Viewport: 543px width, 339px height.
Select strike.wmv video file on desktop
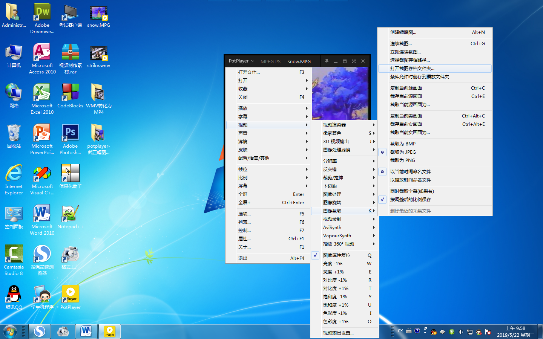tap(98, 56)
